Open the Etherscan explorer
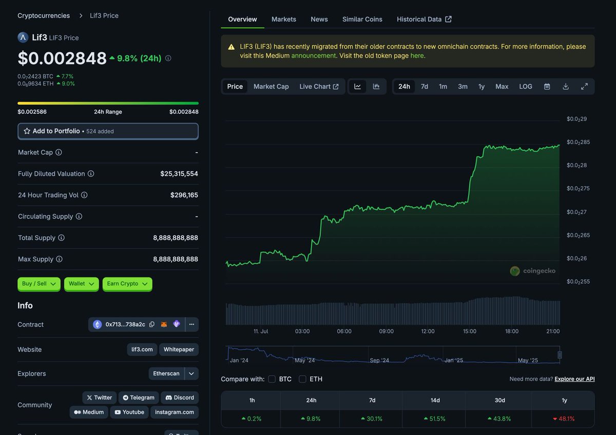This screenshot has height=435, width=616. [166, 374]
